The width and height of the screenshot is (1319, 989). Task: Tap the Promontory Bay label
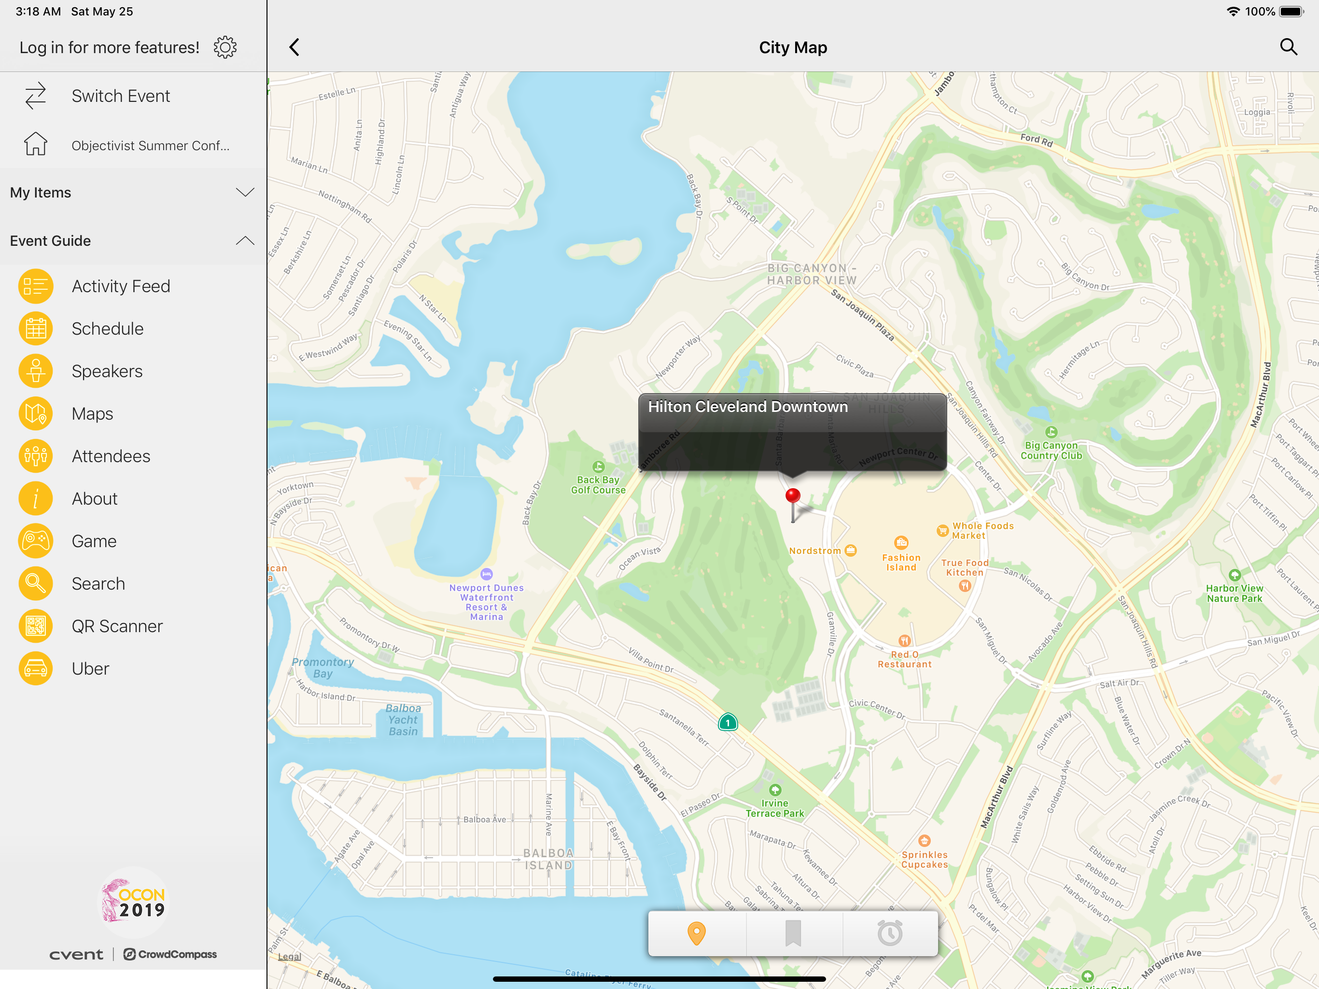click(323, 667)
